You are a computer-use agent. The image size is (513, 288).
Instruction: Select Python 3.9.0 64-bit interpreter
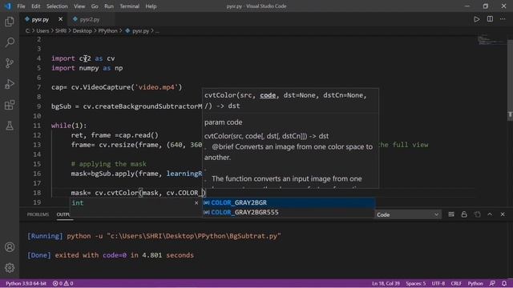pos(26,283)
